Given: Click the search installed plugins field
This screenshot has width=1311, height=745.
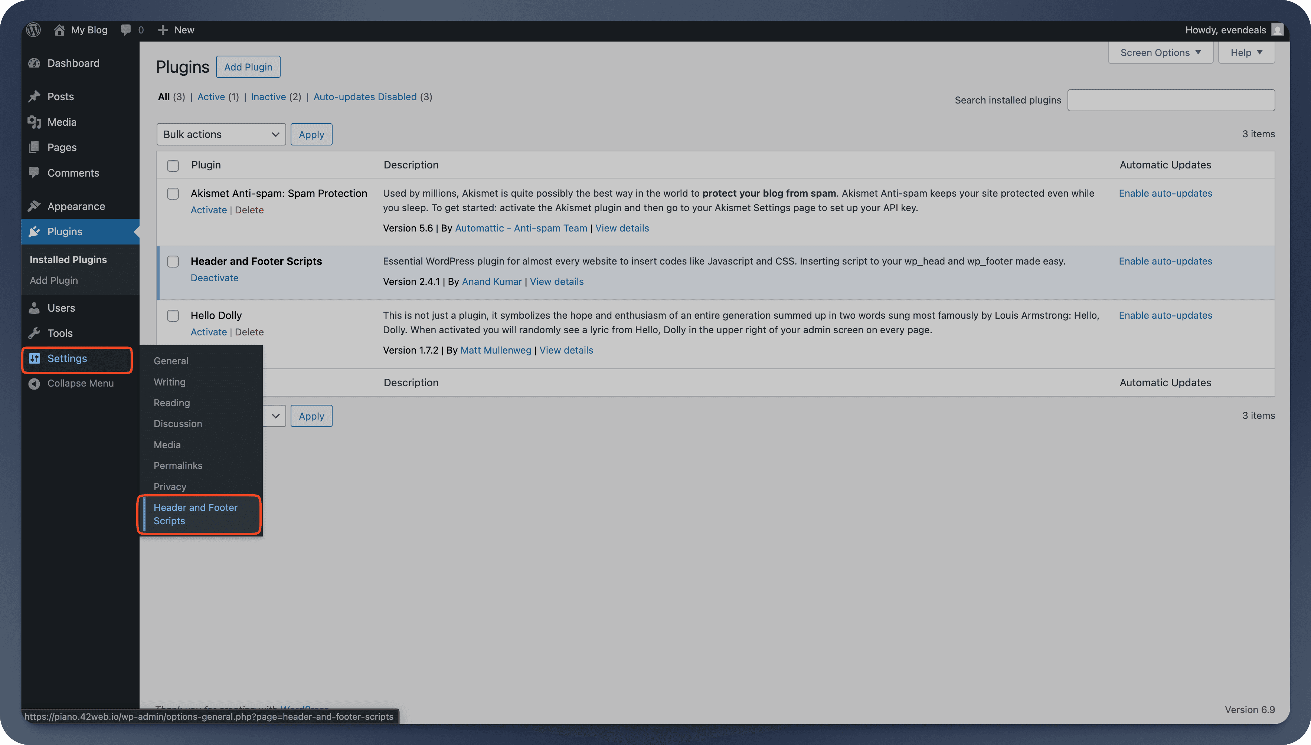Looking at the screenshot, I should [1171, 100].
